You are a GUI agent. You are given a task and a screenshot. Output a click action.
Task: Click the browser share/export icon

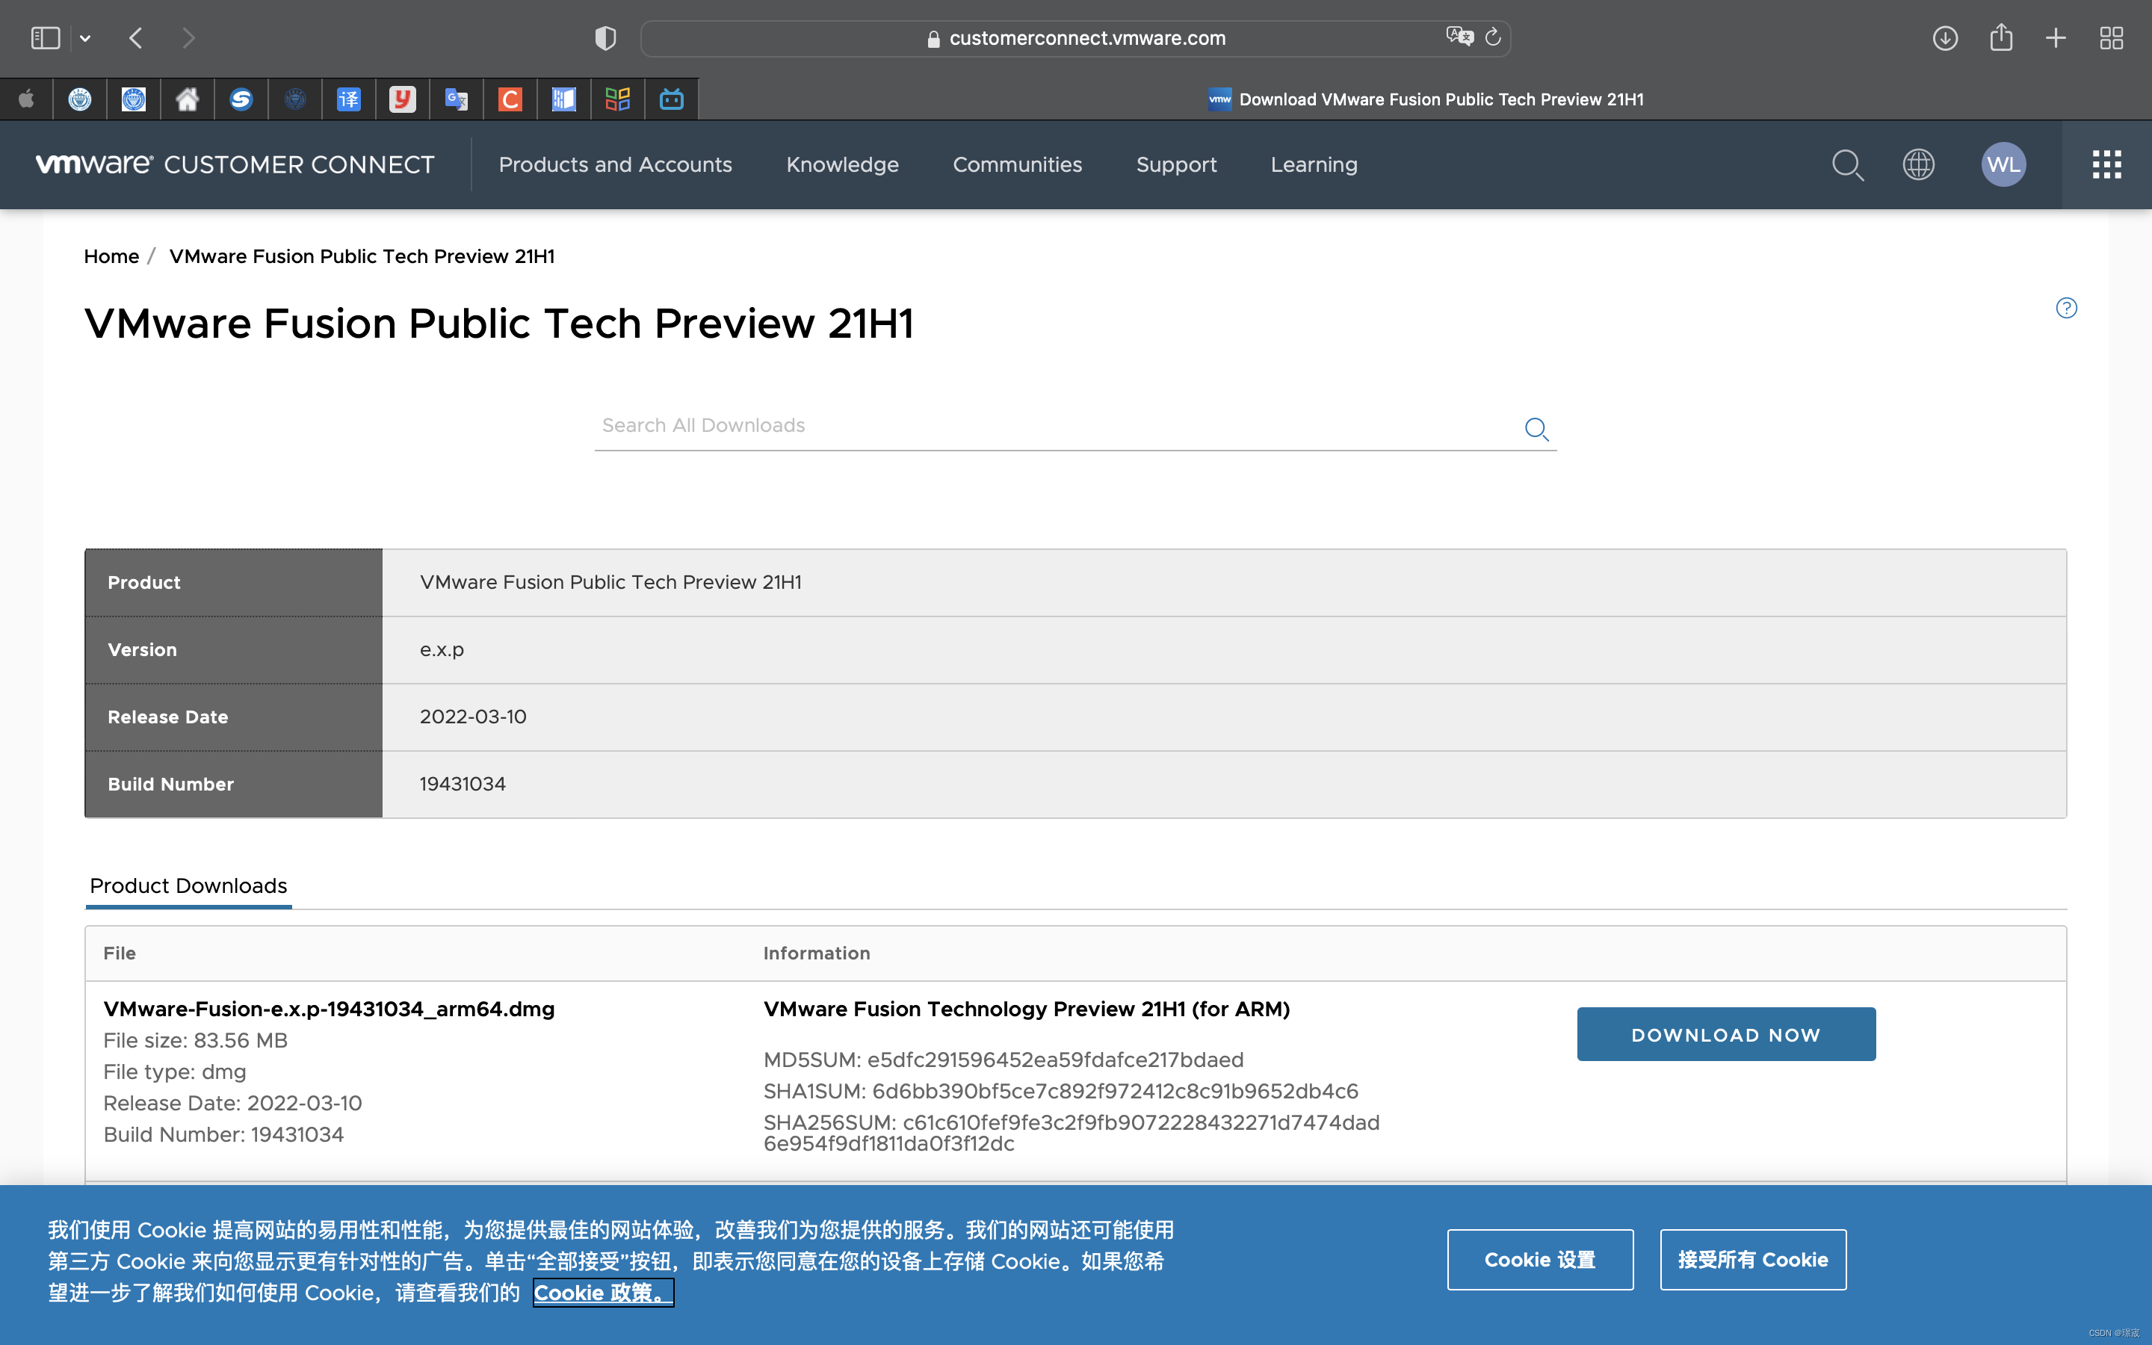pos(2002,37)
